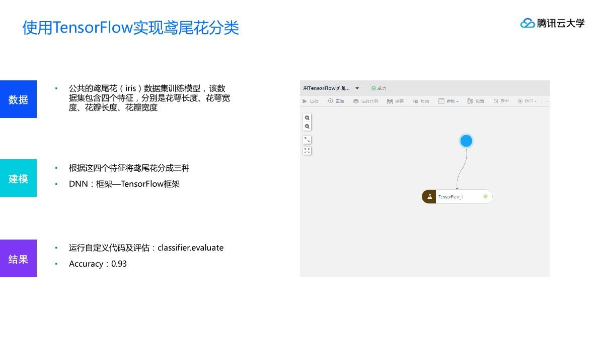
Task: Click the flask icon on TensorFlow_1 node
Action: click(x=429, y=197)
